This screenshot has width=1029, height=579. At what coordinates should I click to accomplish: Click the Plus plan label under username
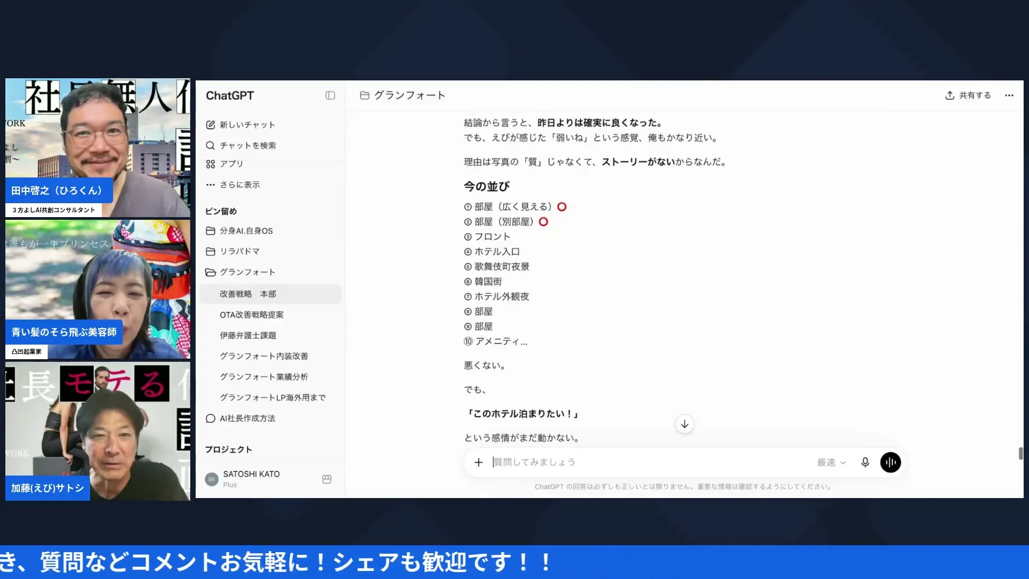(x=230, y=485)
